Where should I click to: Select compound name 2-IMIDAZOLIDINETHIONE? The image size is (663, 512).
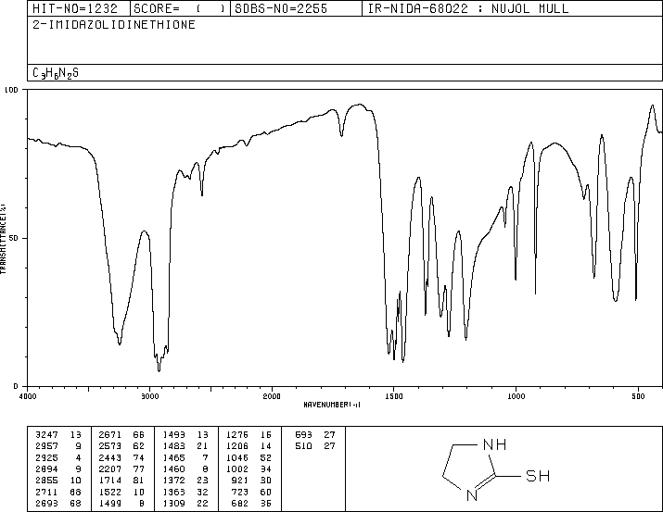tap(114, 25)
